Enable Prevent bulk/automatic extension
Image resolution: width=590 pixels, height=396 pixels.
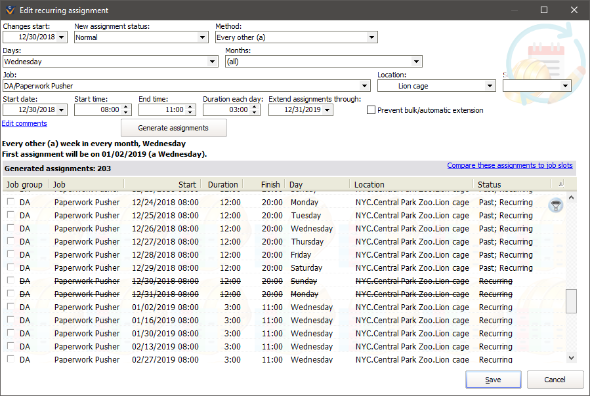click(371, 109)
